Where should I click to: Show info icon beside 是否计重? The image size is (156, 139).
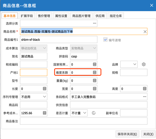(x=94, y=113)
